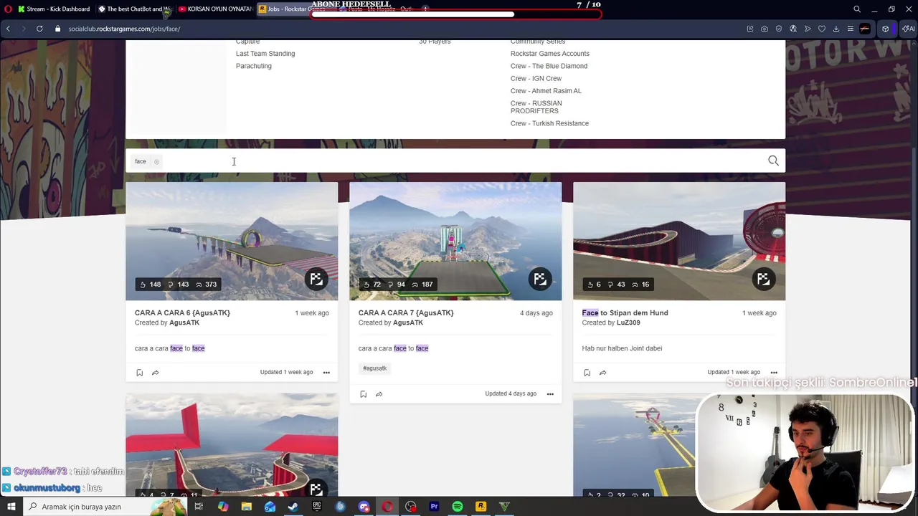Click the dislike count 143 on CARA A CARA 6

pos(179,285)
